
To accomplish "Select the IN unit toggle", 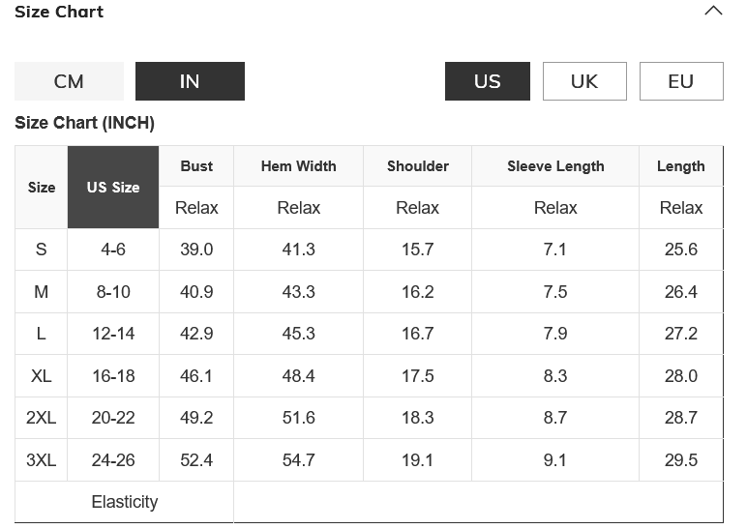I will (190, 81).
